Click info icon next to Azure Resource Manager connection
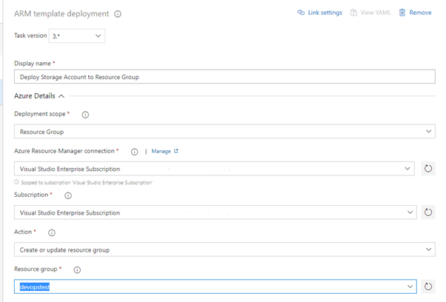This screenshot has width=446, height=302. coord(134,152)
